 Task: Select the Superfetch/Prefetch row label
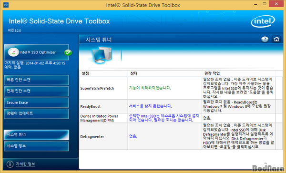(x=97, y=89)
